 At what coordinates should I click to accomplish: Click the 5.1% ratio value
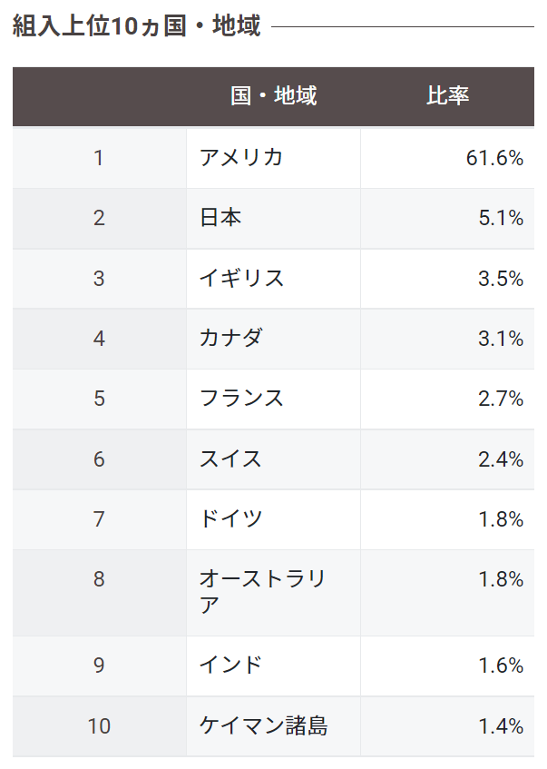click(x=501, y=218)
